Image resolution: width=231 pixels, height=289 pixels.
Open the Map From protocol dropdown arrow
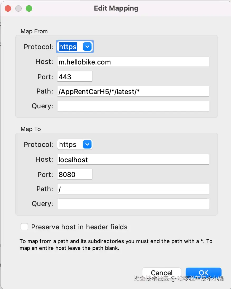point(87,47)
